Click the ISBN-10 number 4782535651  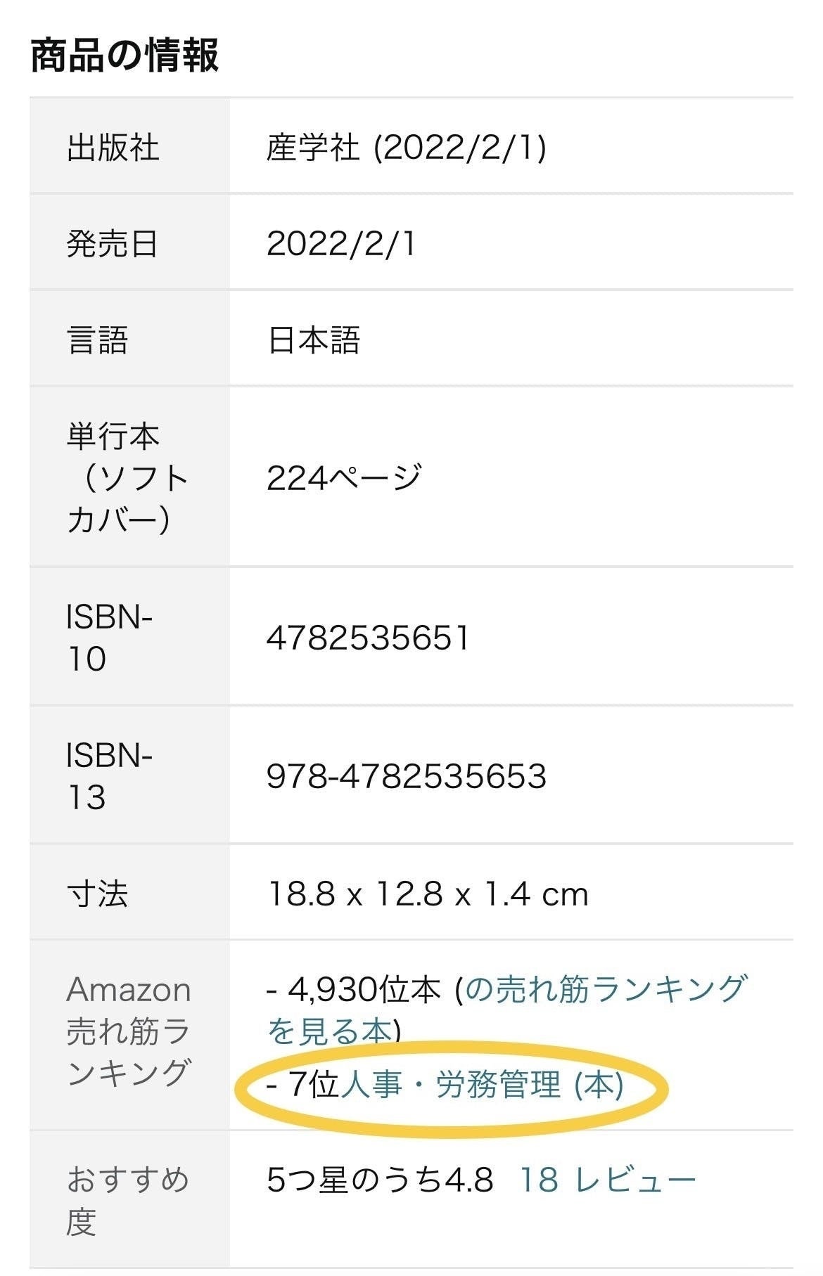click(x=367, y=638)
